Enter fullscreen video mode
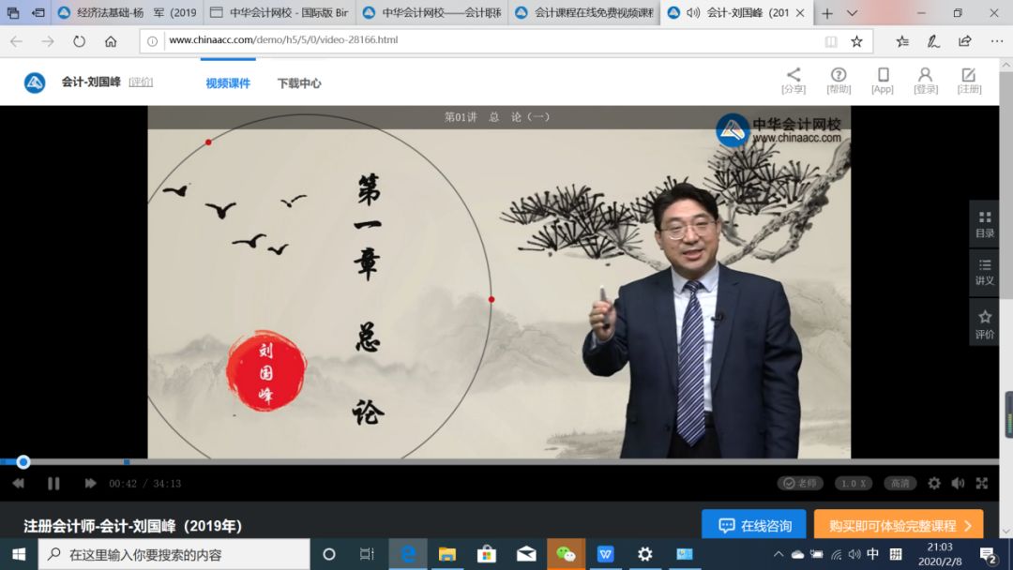1013x570 pixels. coord(982,484)
